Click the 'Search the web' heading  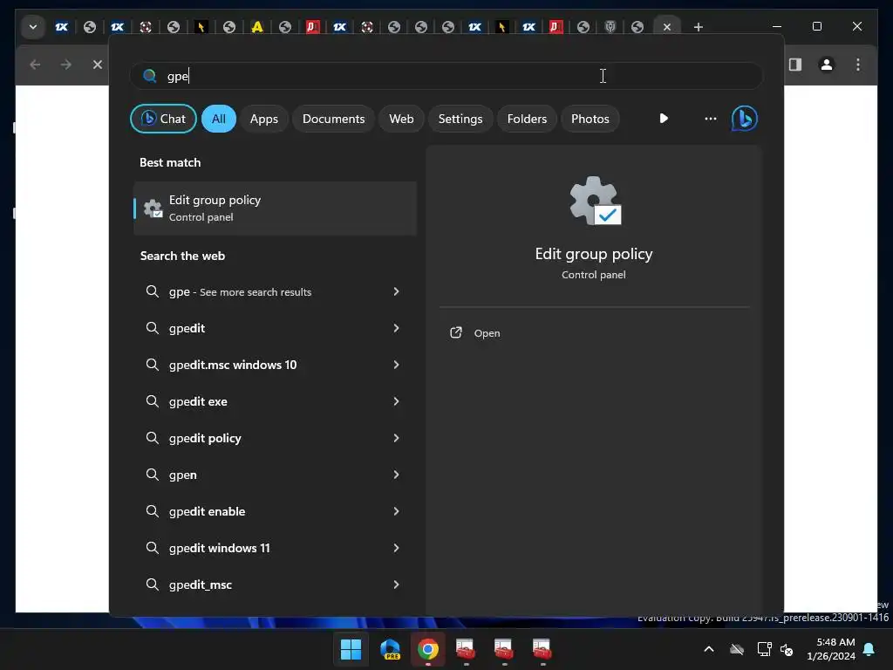coord(182,256)
